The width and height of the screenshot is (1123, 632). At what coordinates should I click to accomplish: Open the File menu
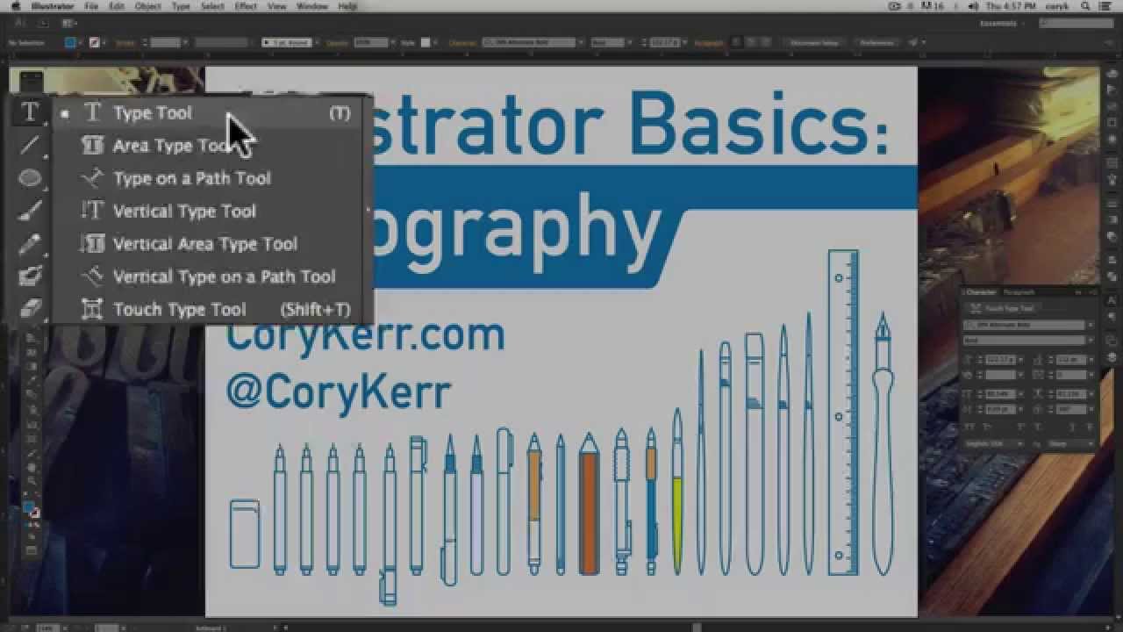point(91,6)
